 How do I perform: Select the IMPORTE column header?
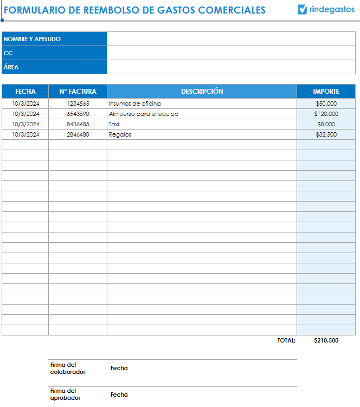(326, 92)
